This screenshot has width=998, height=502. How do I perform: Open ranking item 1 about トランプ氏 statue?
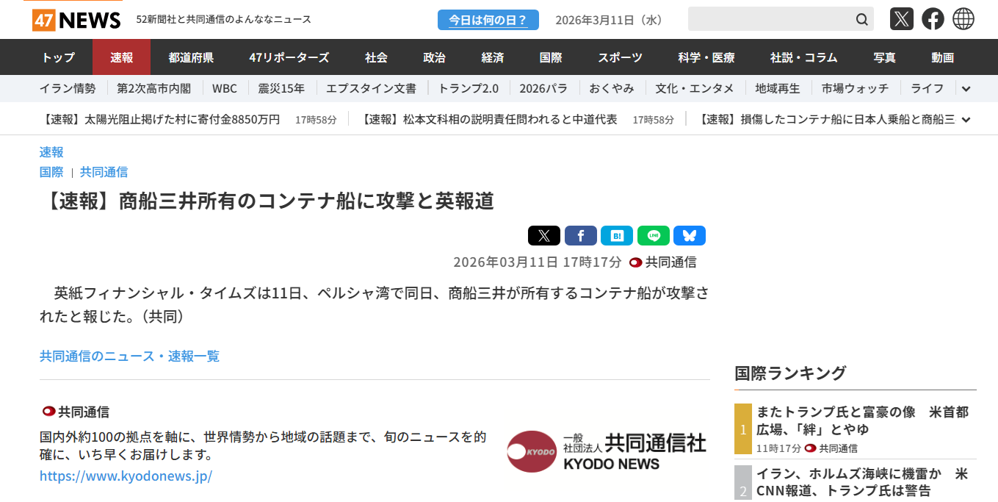pyautogui.click(x=863, y=420)
